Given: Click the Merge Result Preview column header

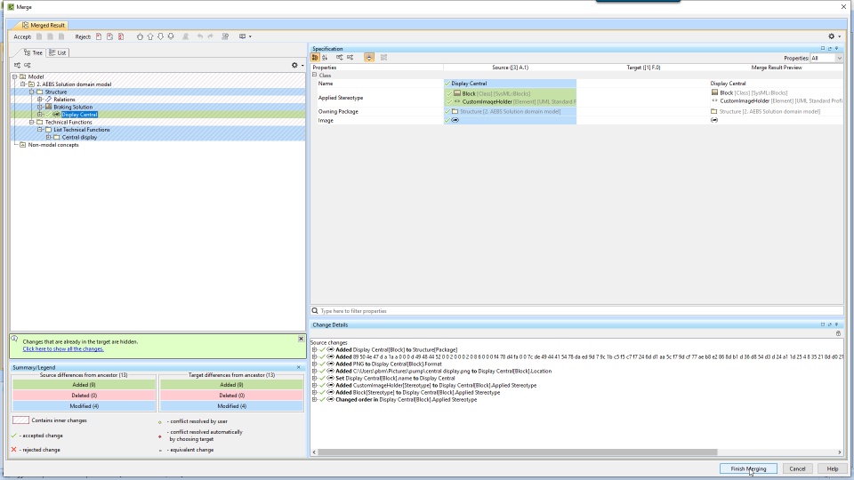Looking at the screenshot, I should [776, 68].
